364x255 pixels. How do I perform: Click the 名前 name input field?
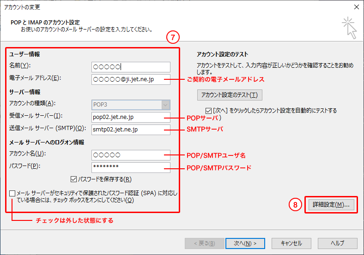(131, 67)
